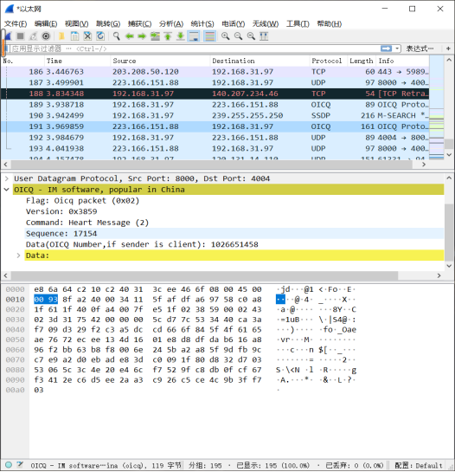Open the 无线(W) menu

[266, 23]
